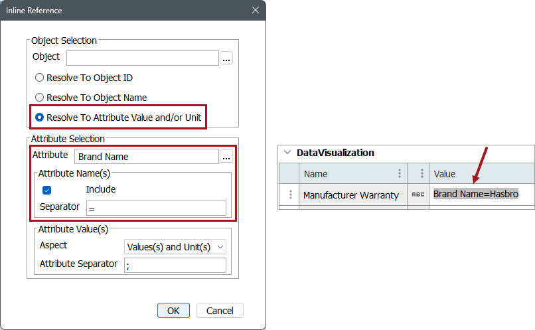Image resolution: width=535 pixels, height=330 pixels.
Task: Click the Separator input field
Action: [x=157, y=208]
